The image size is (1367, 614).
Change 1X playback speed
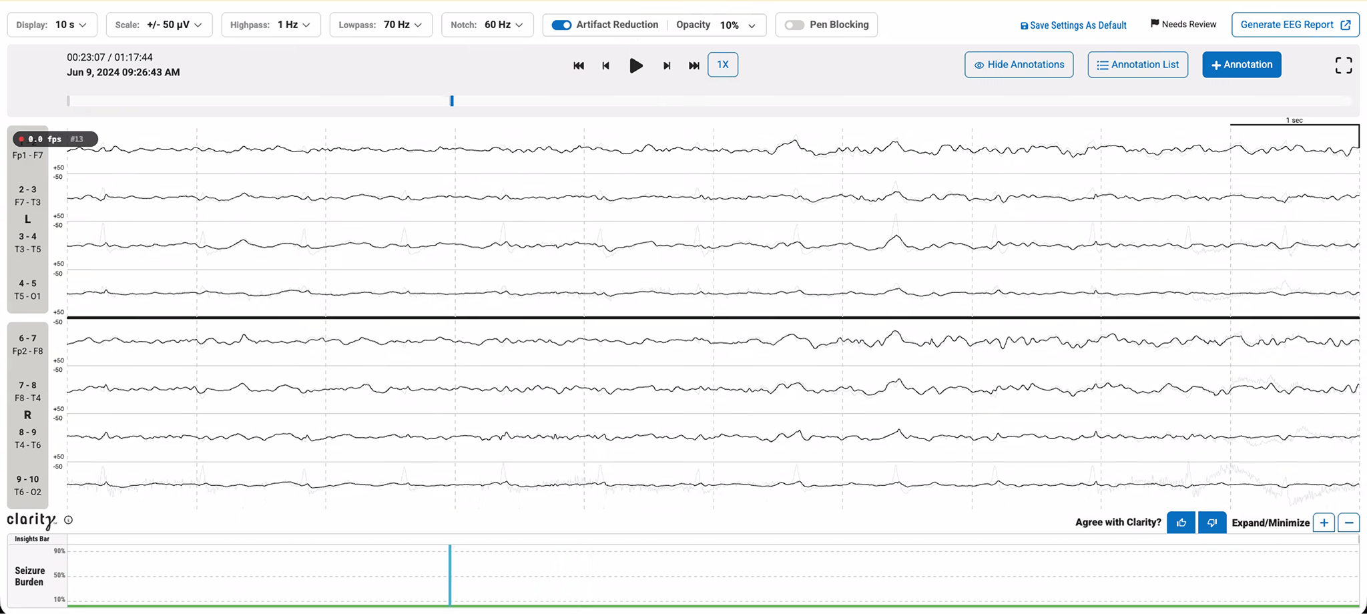tap(723, 65)
